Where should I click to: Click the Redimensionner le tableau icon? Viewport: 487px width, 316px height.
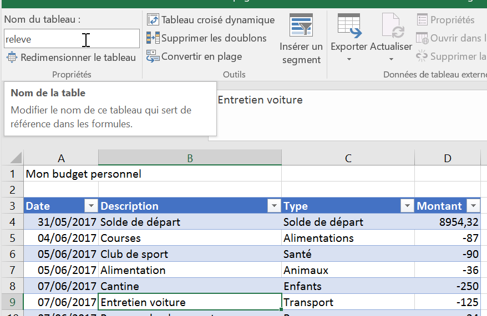click(12, 58)
